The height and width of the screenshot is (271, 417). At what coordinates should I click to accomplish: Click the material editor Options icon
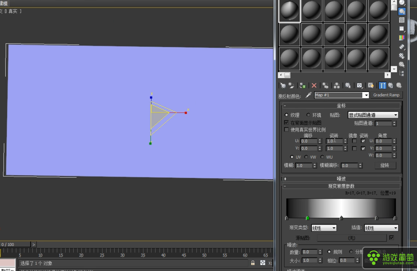tap(402, 55)
